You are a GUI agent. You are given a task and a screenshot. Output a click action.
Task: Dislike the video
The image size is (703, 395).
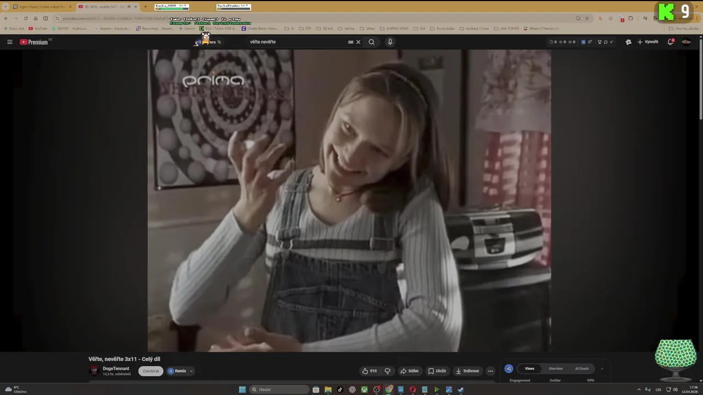coord(387,371)
